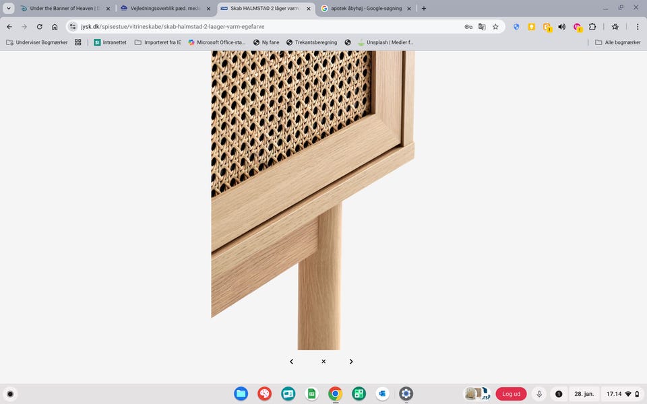Screen dimensions: 647x404
Task: View site information for jysk.dk
Action: click(73, 27)
